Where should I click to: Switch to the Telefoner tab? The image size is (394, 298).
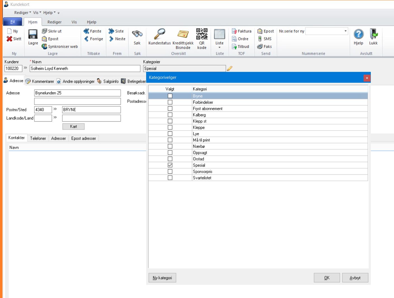click(x=38, y=138)
